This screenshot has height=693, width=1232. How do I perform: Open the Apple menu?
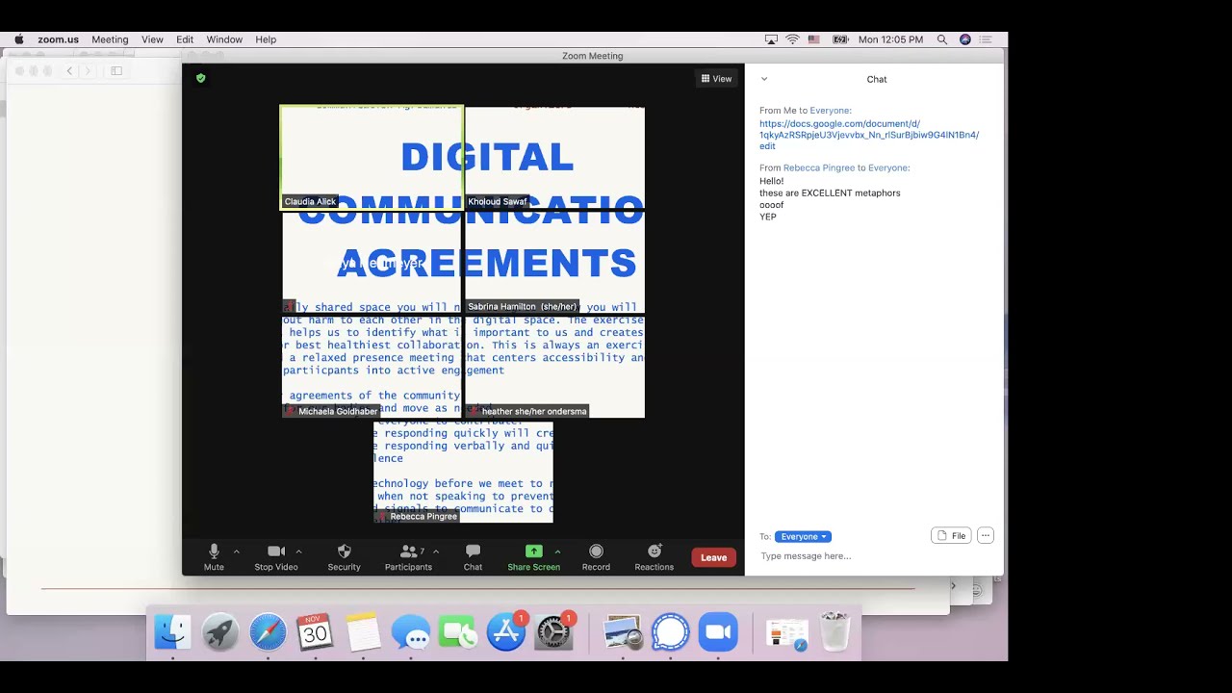click(18, 39)
